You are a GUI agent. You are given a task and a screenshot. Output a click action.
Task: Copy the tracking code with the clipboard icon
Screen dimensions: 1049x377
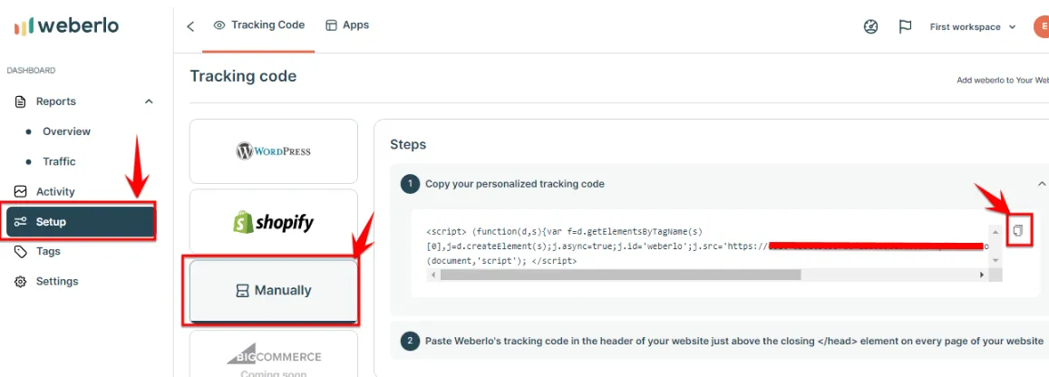(1018, 230)
